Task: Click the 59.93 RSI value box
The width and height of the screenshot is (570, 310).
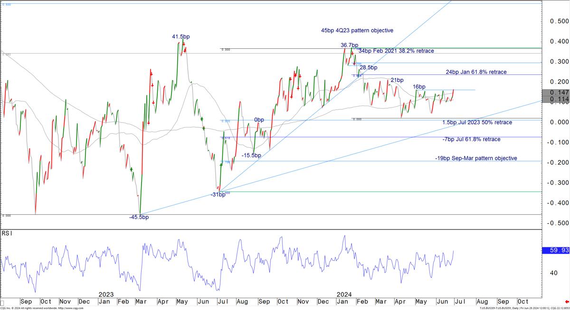Action: 555,250
